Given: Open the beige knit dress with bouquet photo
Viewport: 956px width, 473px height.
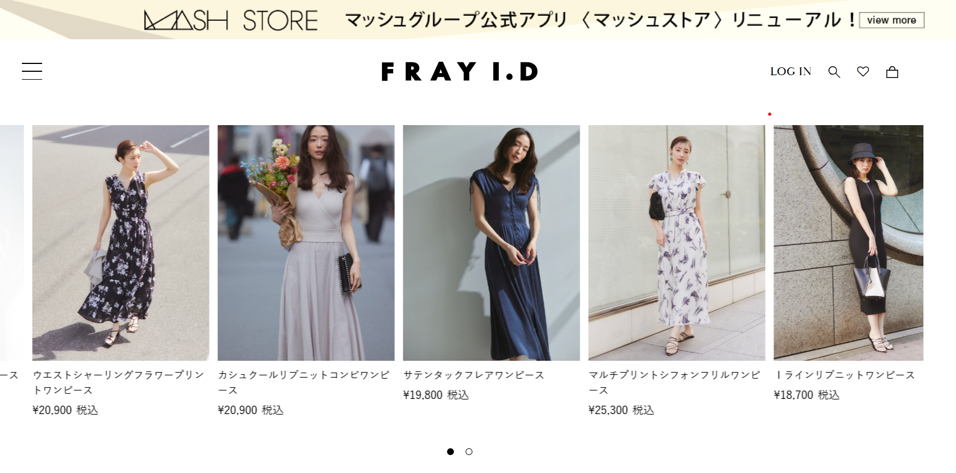Looking at the screenshot, I should 306,242.
